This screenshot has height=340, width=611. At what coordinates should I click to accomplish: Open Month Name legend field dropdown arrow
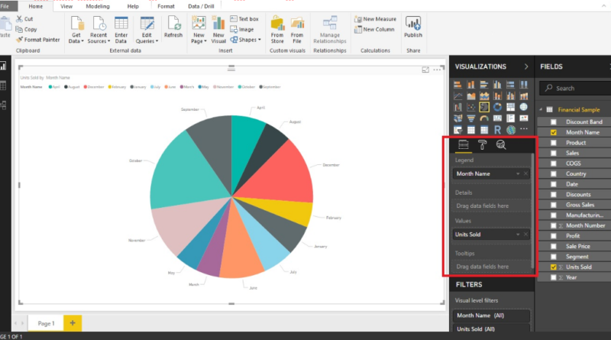click(519, 173)
